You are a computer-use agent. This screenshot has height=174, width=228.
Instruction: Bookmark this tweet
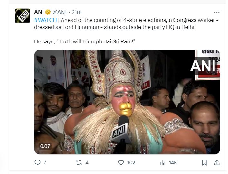[204, 163]
